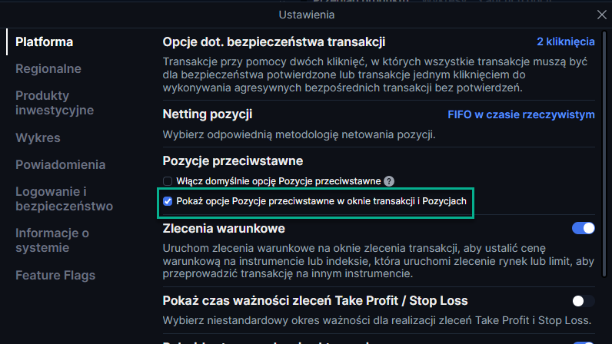Click the settings panel vertical scrollbar
Image resolution: width=612 pixels, height=344 pixels.
coord(604,154)
